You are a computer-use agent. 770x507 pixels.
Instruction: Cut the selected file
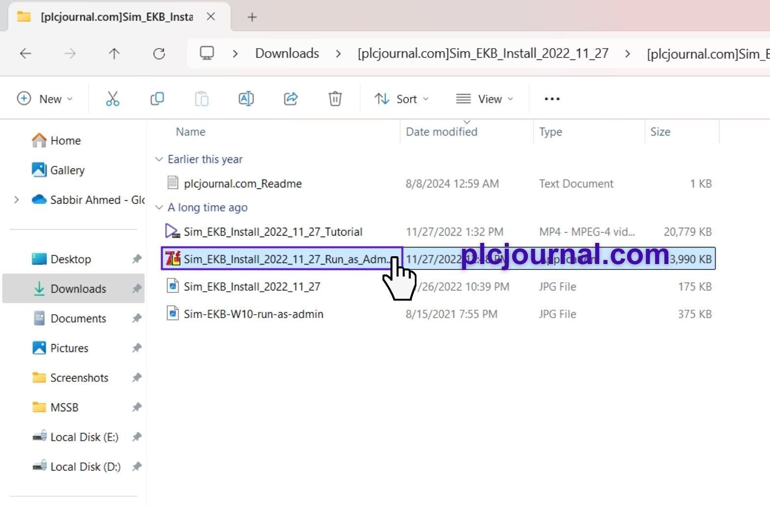112,99
